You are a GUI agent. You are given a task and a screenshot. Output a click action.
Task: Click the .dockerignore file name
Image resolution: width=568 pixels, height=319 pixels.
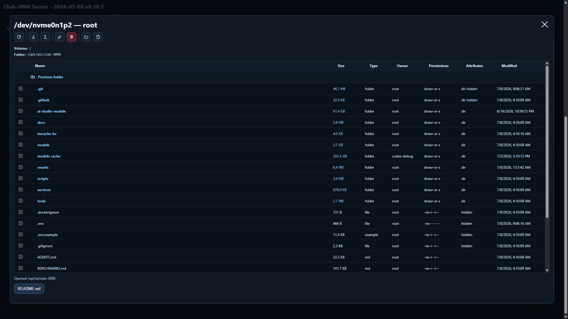[x=48, y=212]
